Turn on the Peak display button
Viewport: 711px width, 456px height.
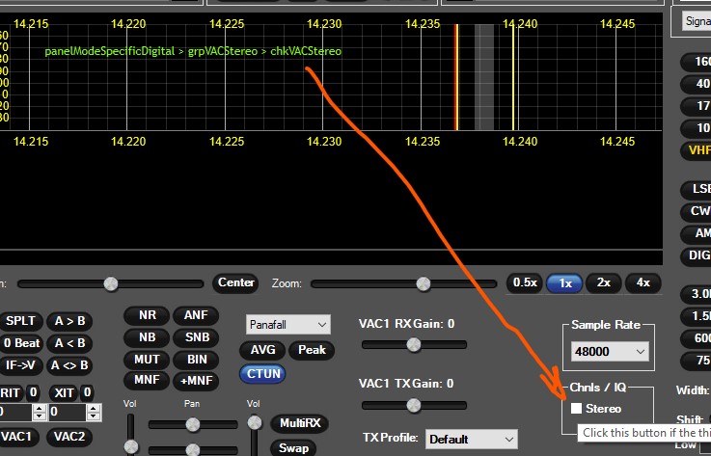[312, 350]
